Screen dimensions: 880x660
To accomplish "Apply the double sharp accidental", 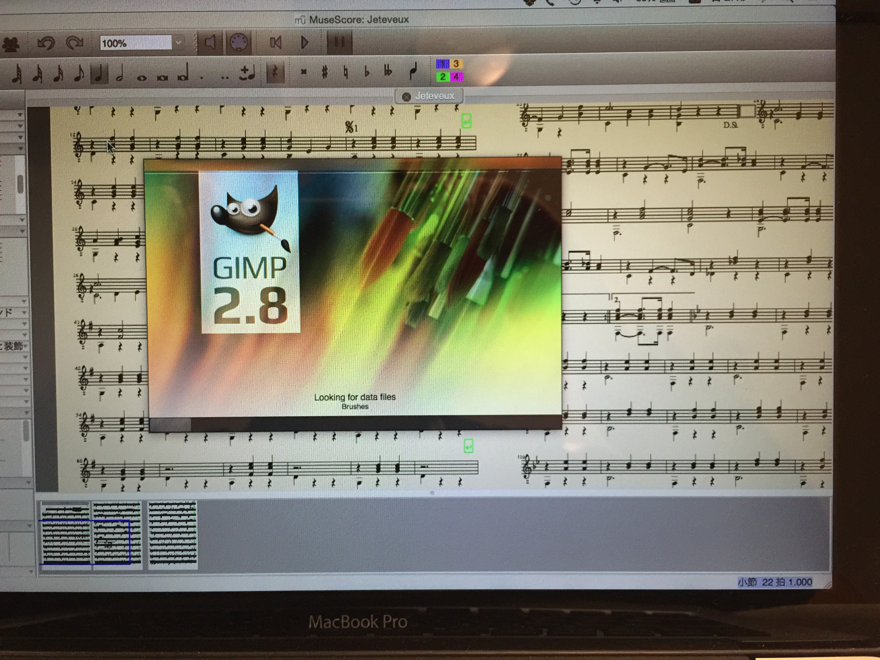I will (304, 72).
